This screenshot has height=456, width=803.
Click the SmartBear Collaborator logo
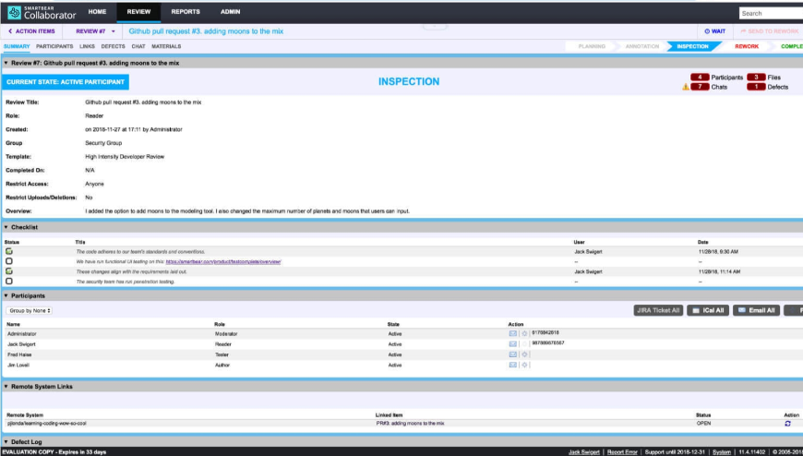40,12
